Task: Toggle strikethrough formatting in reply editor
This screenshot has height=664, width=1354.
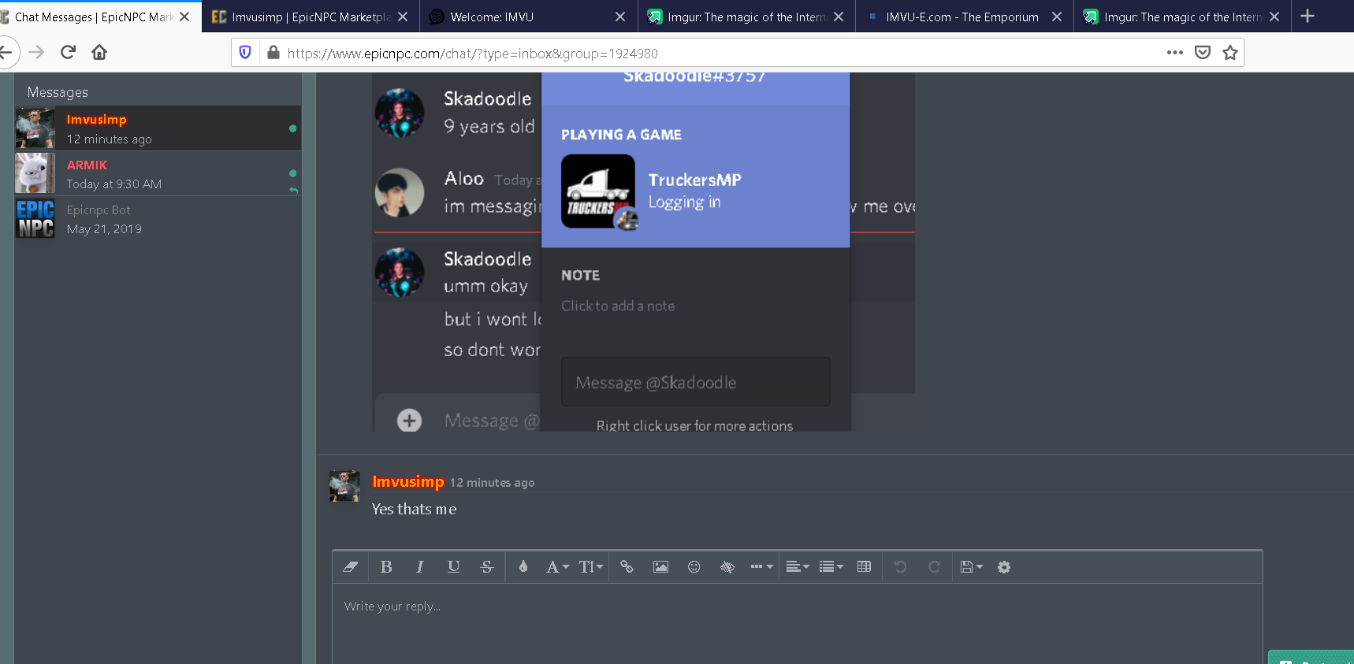Action: coord(487,567)
